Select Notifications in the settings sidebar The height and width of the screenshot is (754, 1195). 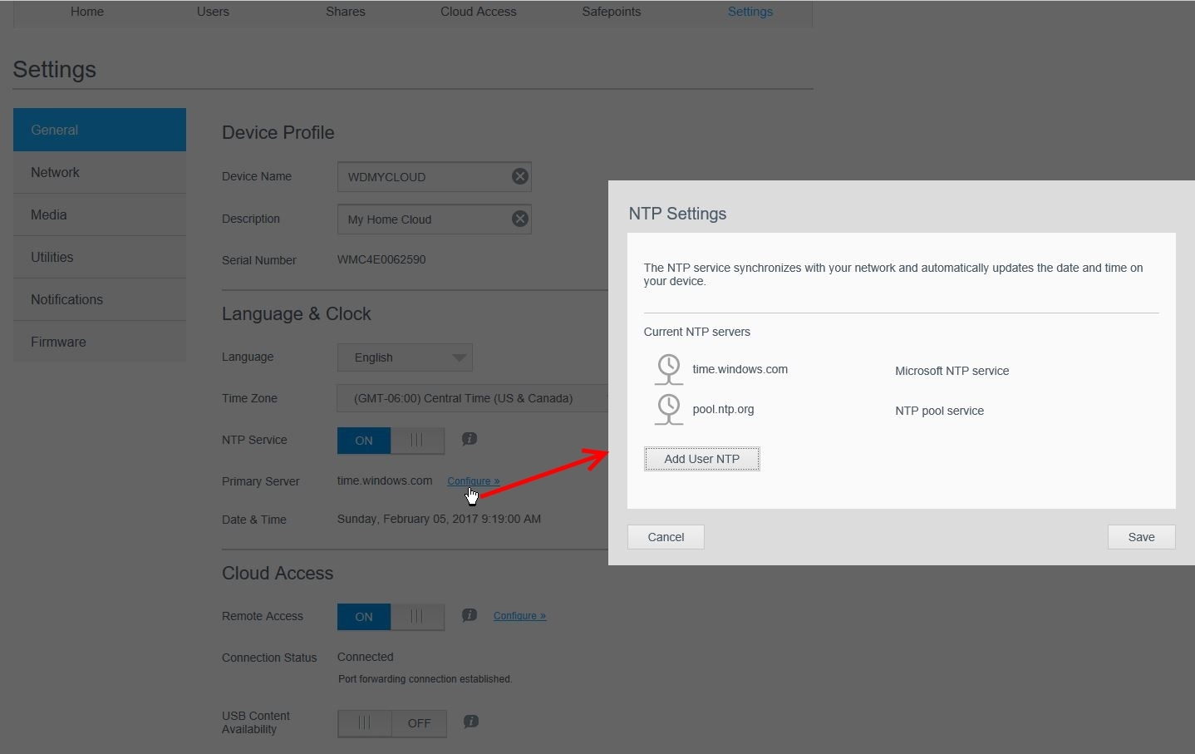100,299
